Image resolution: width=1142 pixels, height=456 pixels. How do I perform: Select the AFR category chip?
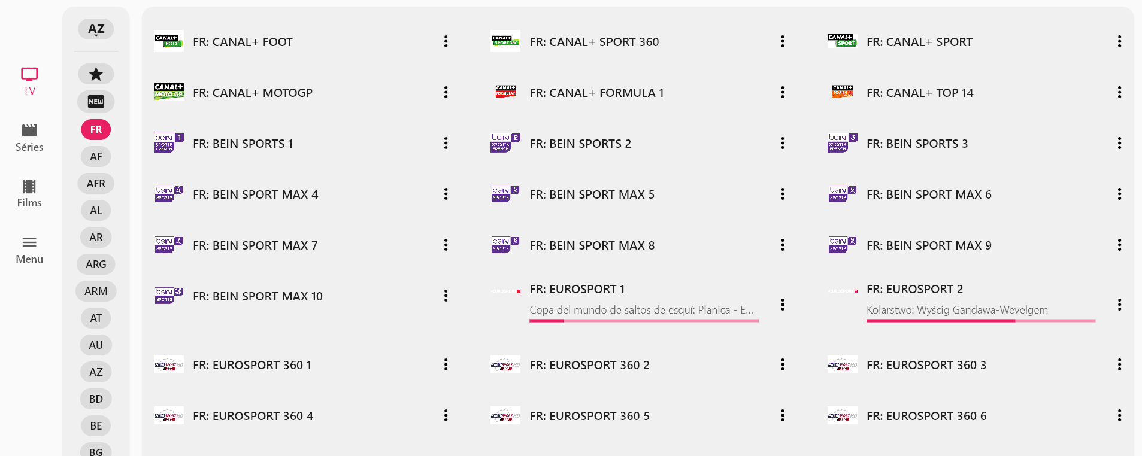96,184
